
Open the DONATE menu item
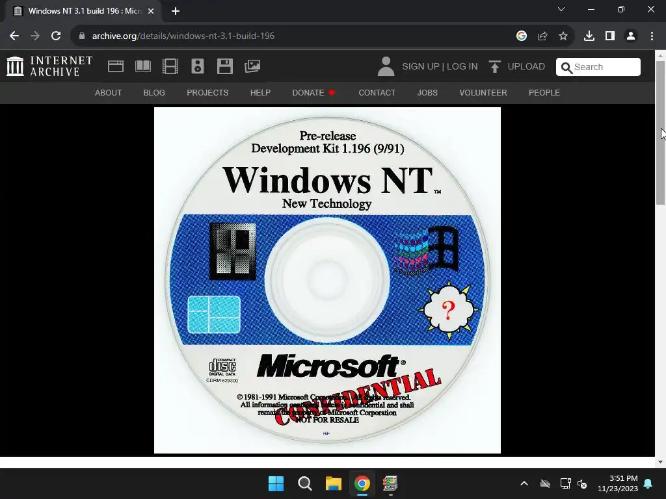[x=313, y=92]
